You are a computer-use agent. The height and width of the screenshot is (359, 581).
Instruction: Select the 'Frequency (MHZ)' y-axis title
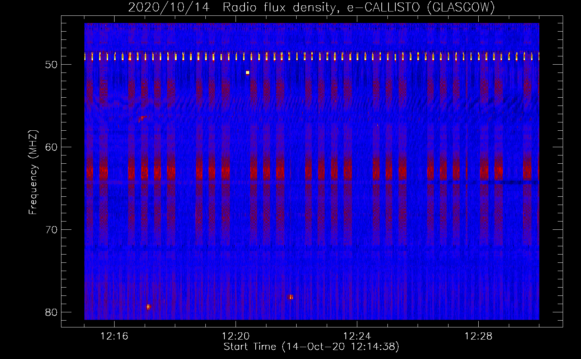(33, 172)
